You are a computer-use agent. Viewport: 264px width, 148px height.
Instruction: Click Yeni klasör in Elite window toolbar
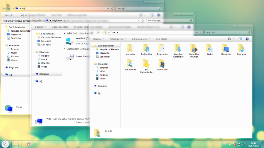[x=161, y=39]
